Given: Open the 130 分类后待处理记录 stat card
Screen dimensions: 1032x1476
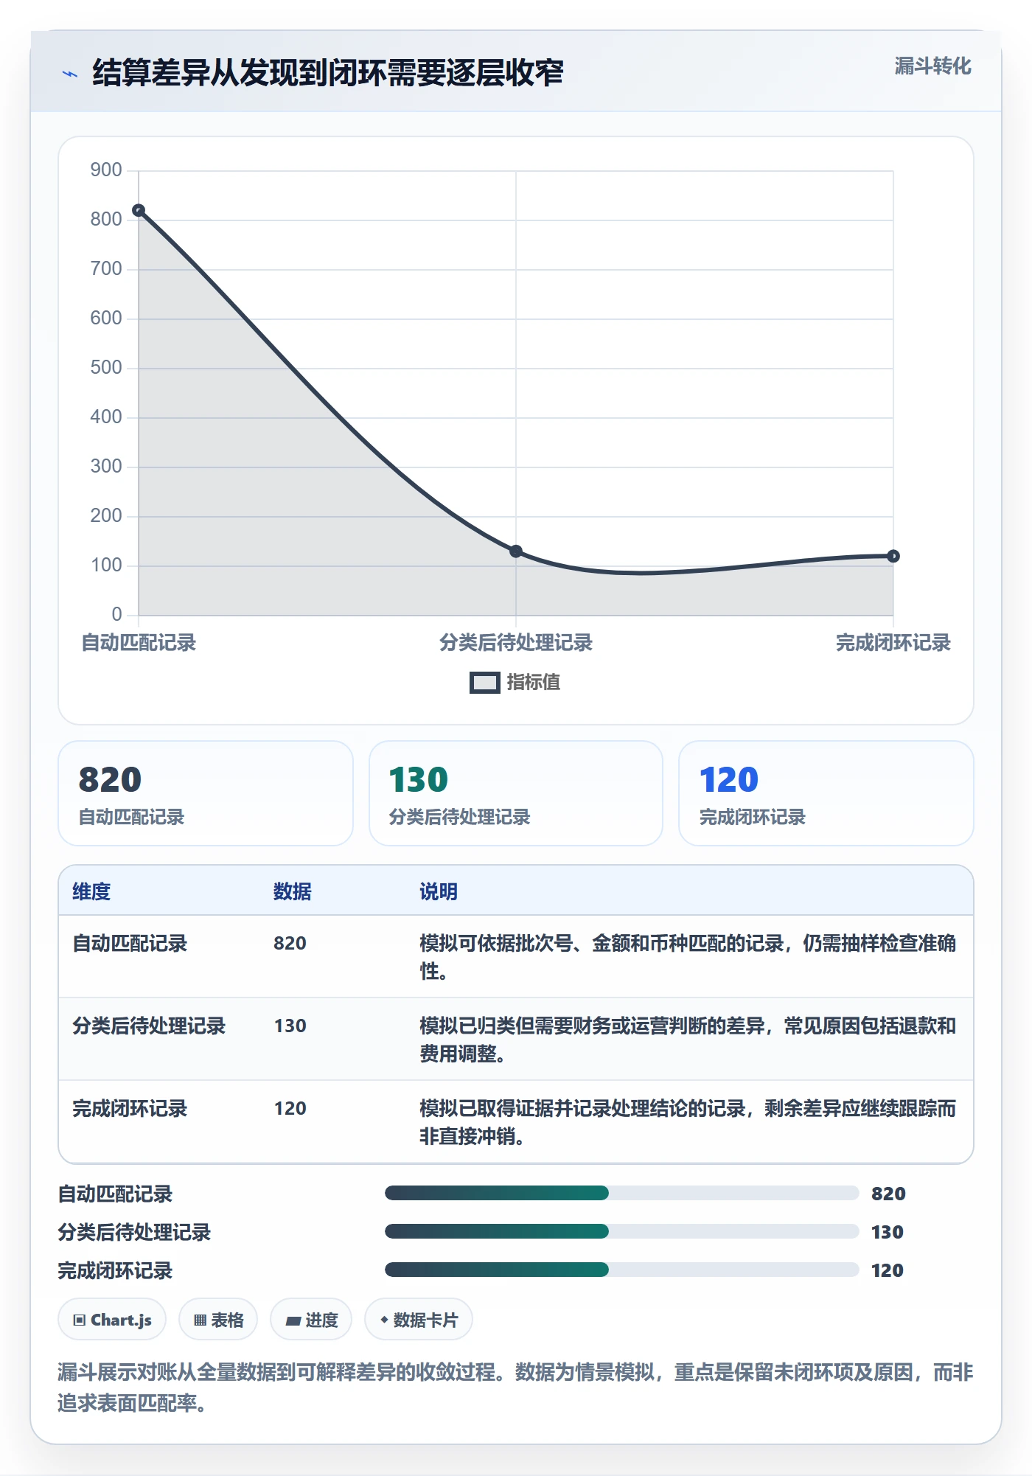Looking at the screenshot, I should click(516, 793).
